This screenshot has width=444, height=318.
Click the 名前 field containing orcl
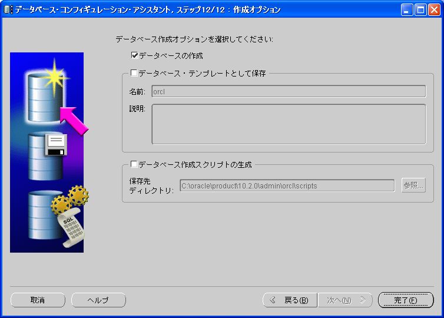pos(289,91)
